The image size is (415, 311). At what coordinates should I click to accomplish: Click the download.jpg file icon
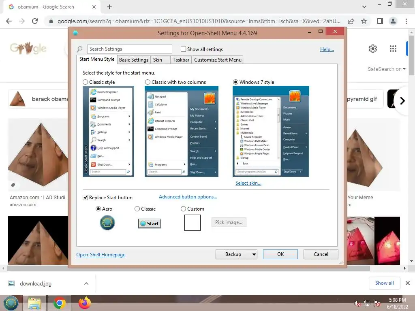coord(11,283)
